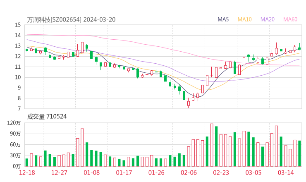Select the 01-26 date label
This screenshot has width=306, height=182.
click(x=156, y=172)
